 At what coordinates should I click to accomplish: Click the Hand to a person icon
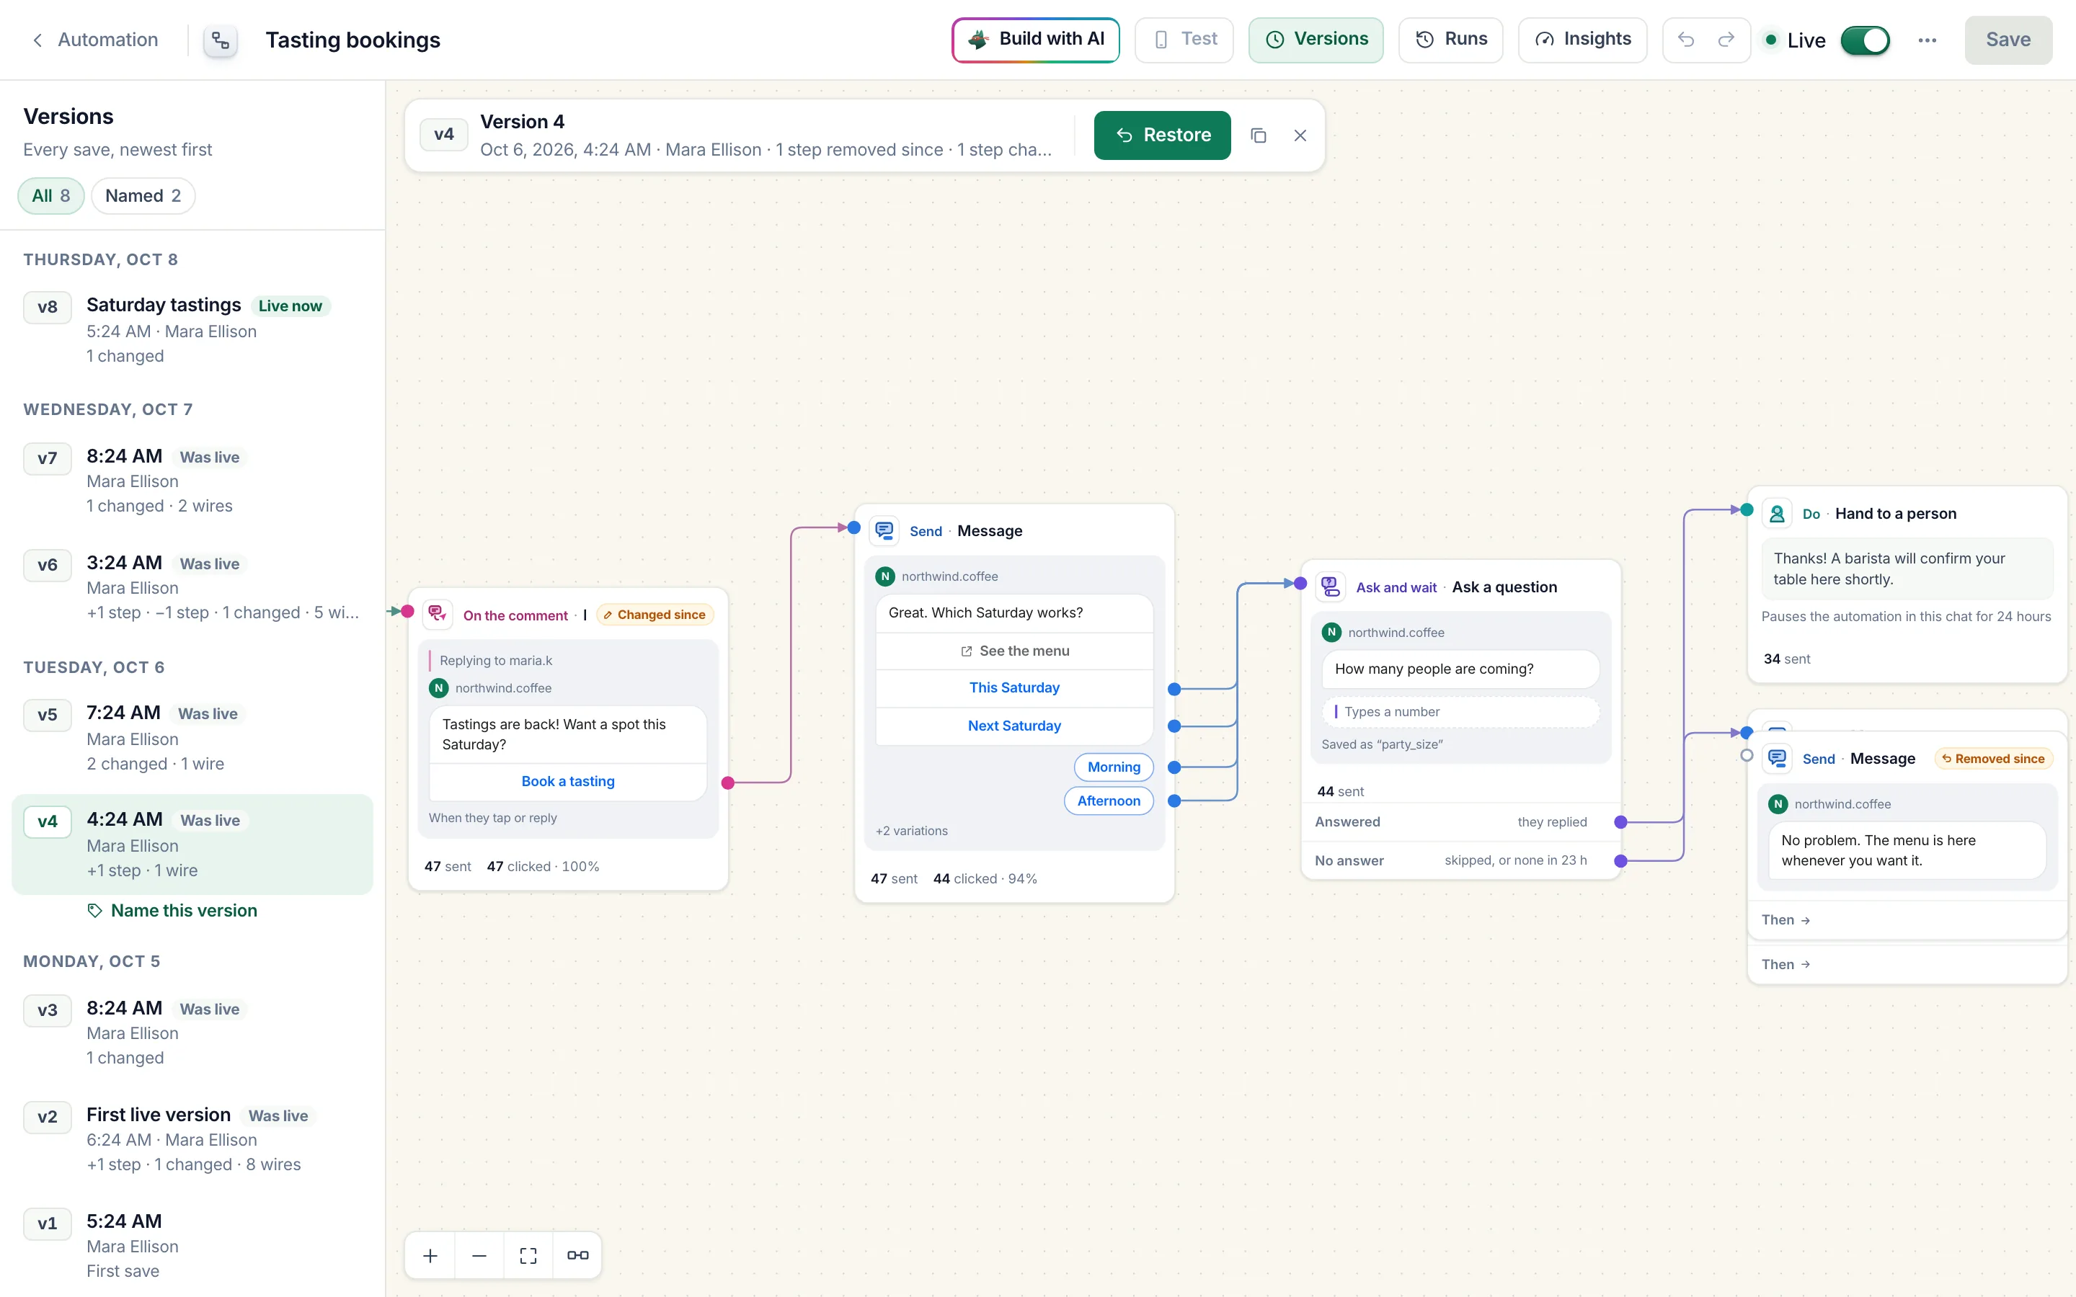pos(1778,513)
